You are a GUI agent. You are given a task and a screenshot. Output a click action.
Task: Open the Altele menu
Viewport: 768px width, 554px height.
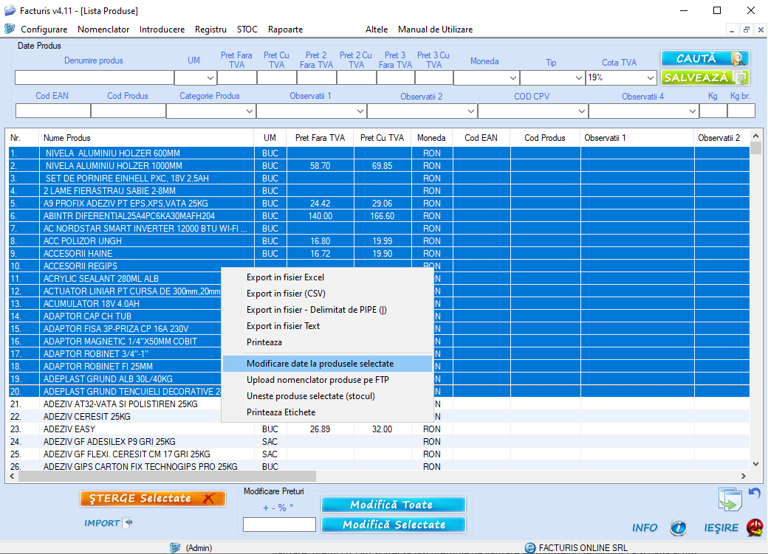coord(377,30)
